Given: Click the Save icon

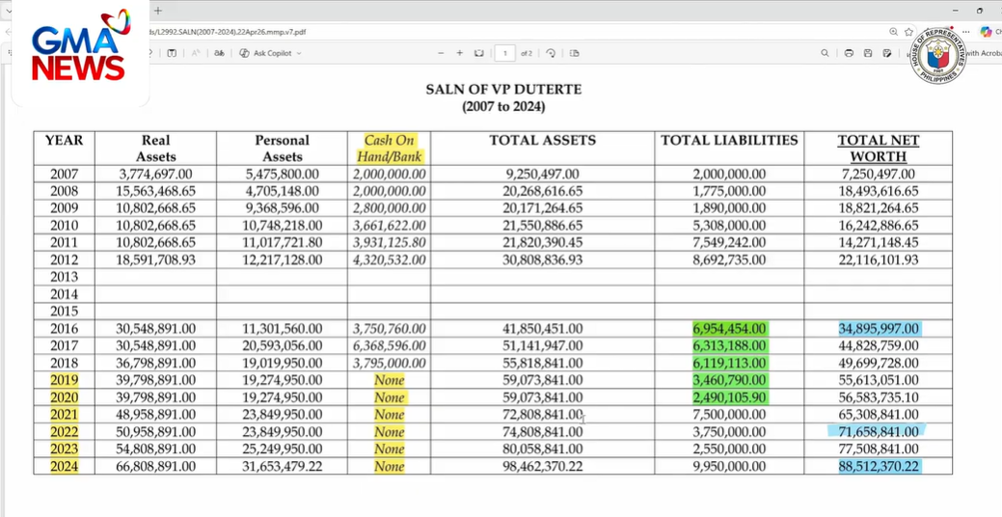Looking at the screenshot, I should coord(868,53).
